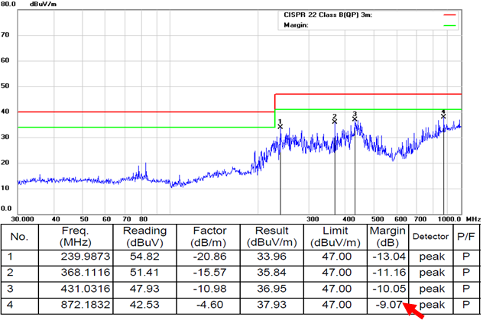
Task: Click the red limit line legend swatch
Action: [x=449, y=15]
